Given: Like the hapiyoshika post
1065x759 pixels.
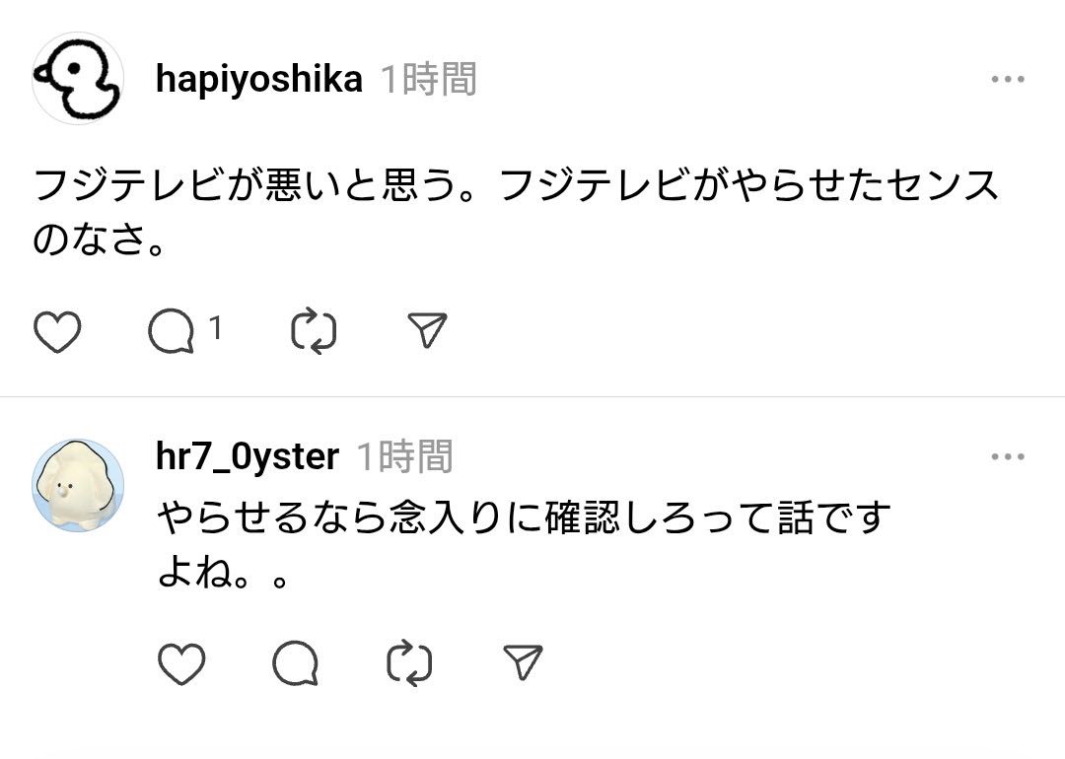Looking at the screenshot, I should (x=57, y=332).
